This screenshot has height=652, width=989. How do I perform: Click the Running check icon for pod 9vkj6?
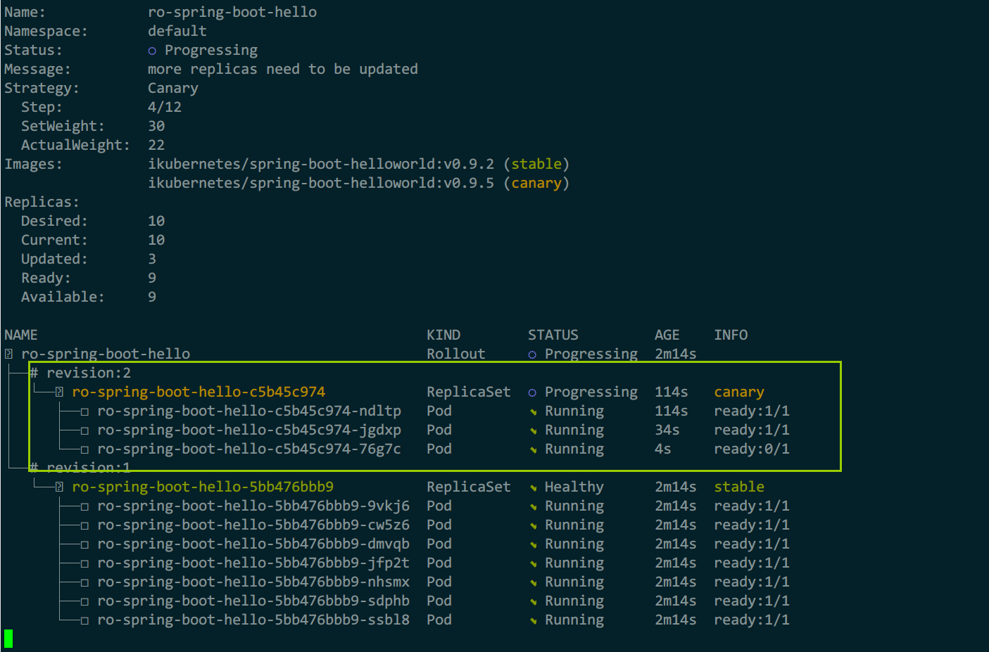(533, 506)
